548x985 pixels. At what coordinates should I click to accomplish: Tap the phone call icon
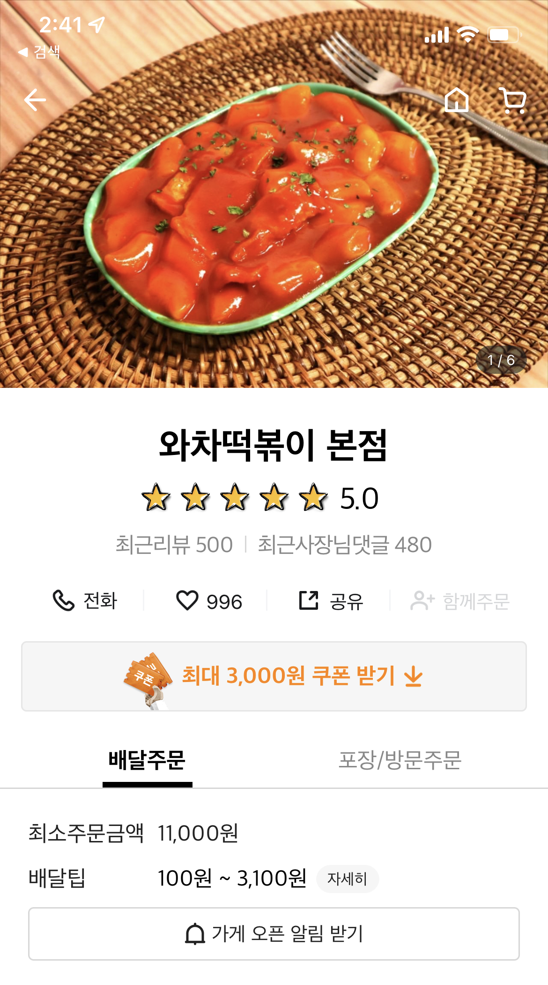64,600
